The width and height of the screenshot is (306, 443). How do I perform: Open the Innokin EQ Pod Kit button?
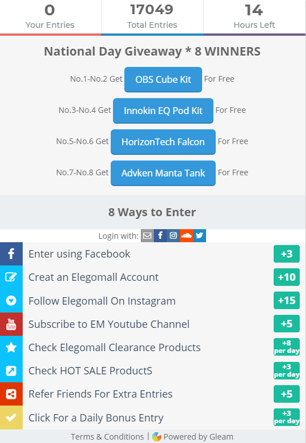[x=163, y=111]
